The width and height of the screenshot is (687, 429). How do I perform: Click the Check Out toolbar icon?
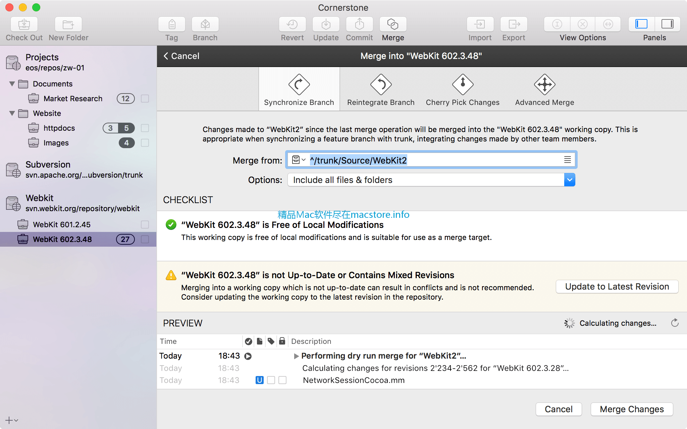tap(24, 24)
